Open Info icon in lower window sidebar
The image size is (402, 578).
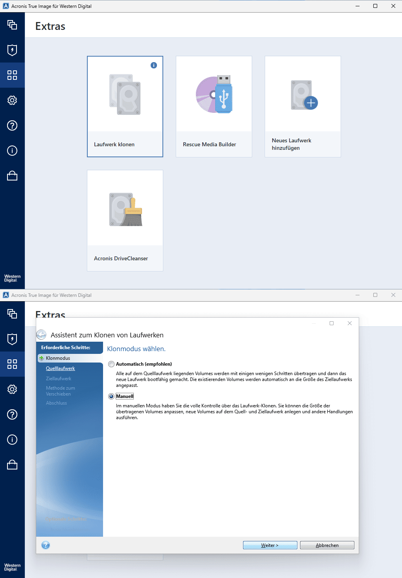click(x=12, y=440)
